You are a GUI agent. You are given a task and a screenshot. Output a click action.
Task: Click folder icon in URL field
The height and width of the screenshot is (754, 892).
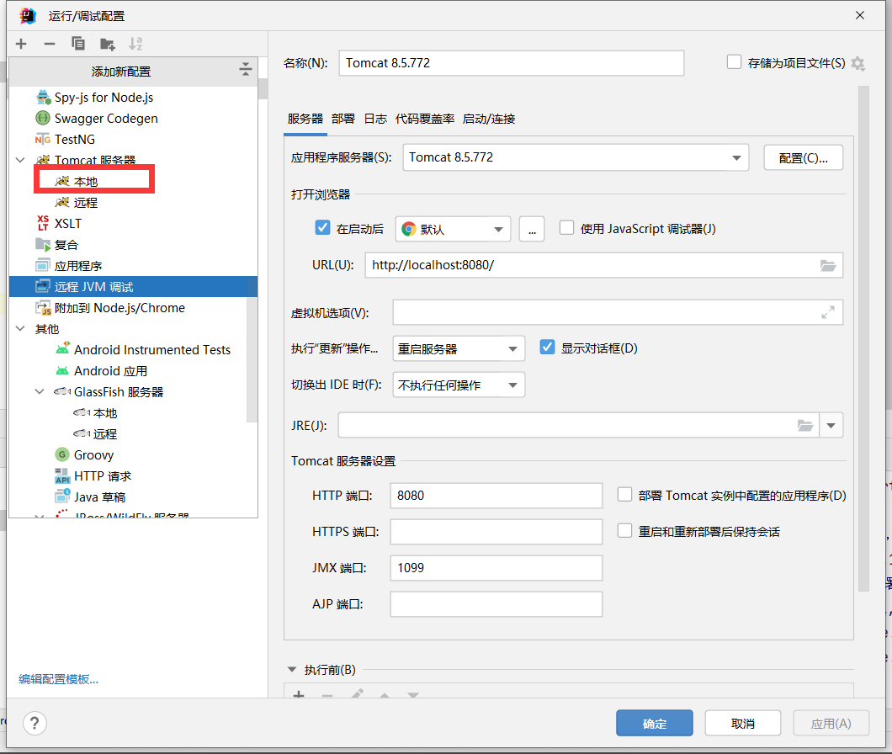(828, 265)
